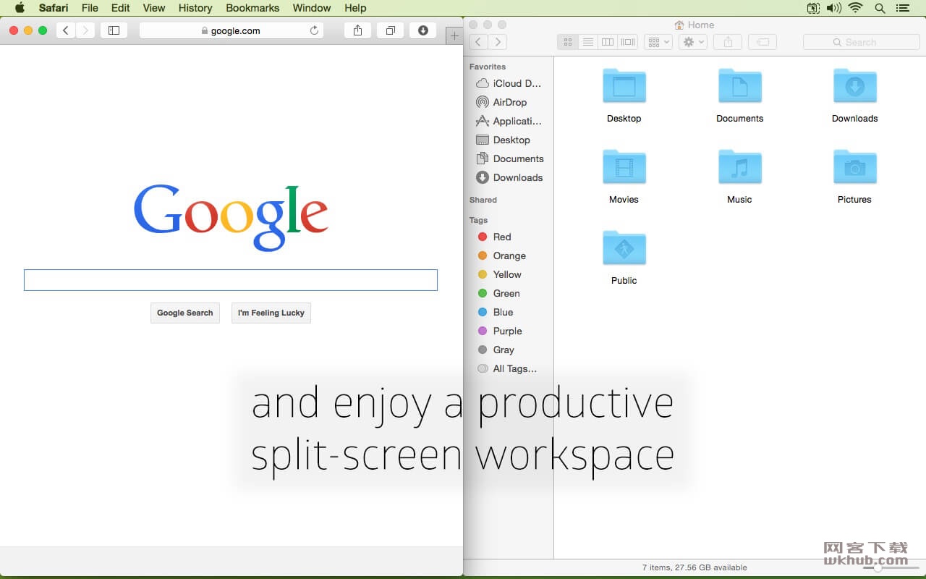Open the Safari menu in menu bar
Image resolution: width=926 pixels, height=579 pixels.
click(54, 8)
